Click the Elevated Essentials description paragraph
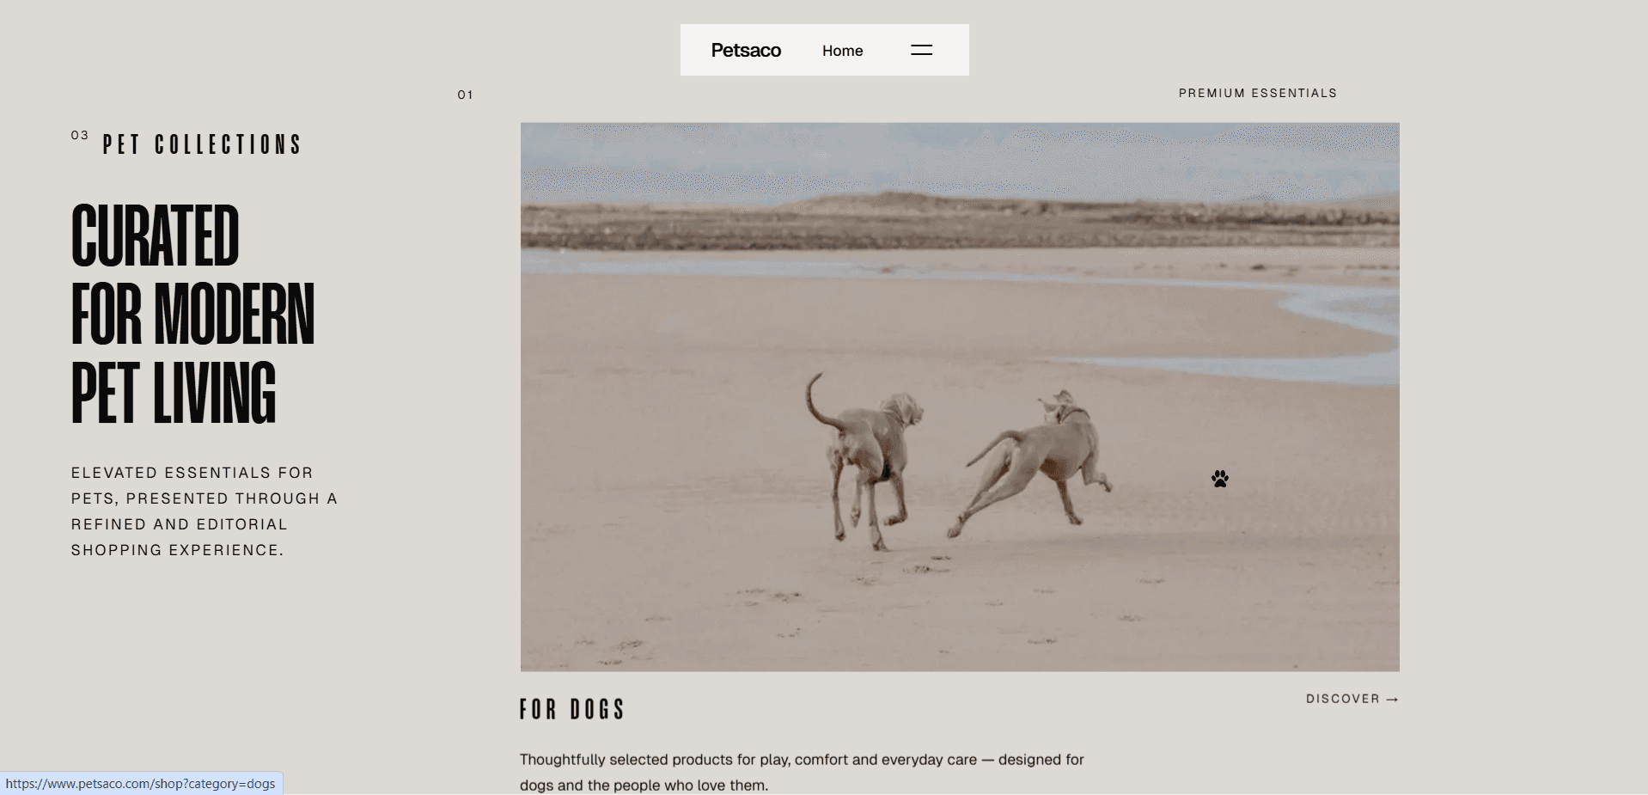The image size is (1648, 795). pyautogui.click(x=204, y=511)
